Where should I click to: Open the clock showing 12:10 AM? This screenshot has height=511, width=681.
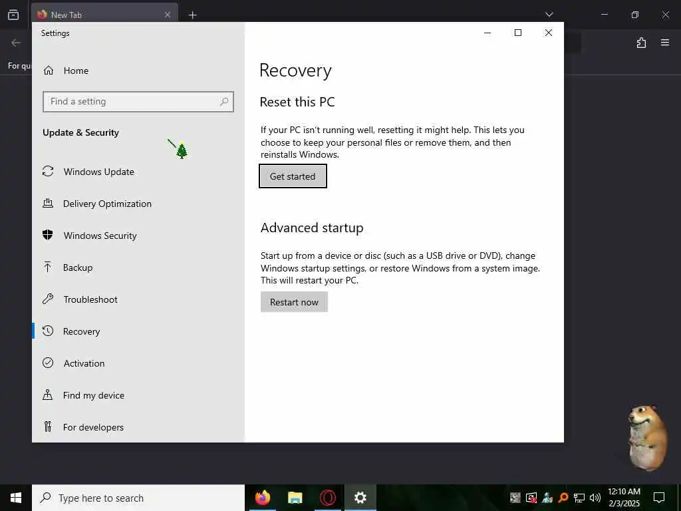(624, 498)
